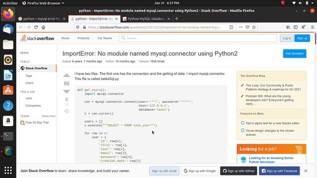The height and width of the screenshot is (178, 317).
Task: Click the Firefox back arrow button
Action: pos(21,27)
